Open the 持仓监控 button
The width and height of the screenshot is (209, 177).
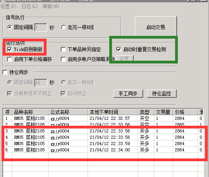click(x=162, y=93)
